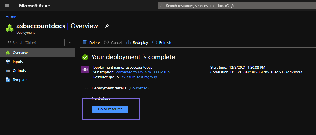Click the Template document icon
This screenshot has height=135, width=316.
pyautogui.click(x=8, y=80)
